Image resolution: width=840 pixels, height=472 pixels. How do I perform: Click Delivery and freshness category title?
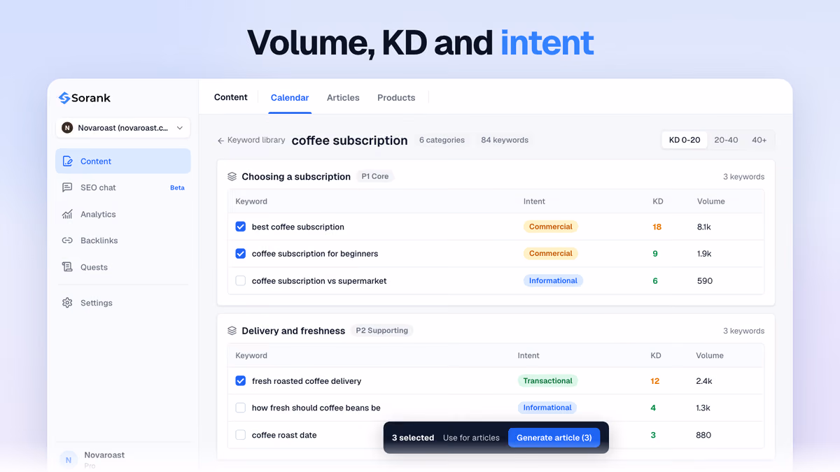[x=293, y=331]
